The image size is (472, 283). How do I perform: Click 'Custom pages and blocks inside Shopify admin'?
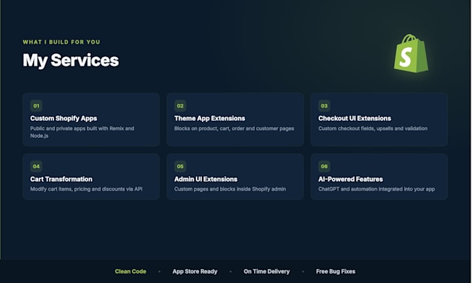tap(230, 189)
